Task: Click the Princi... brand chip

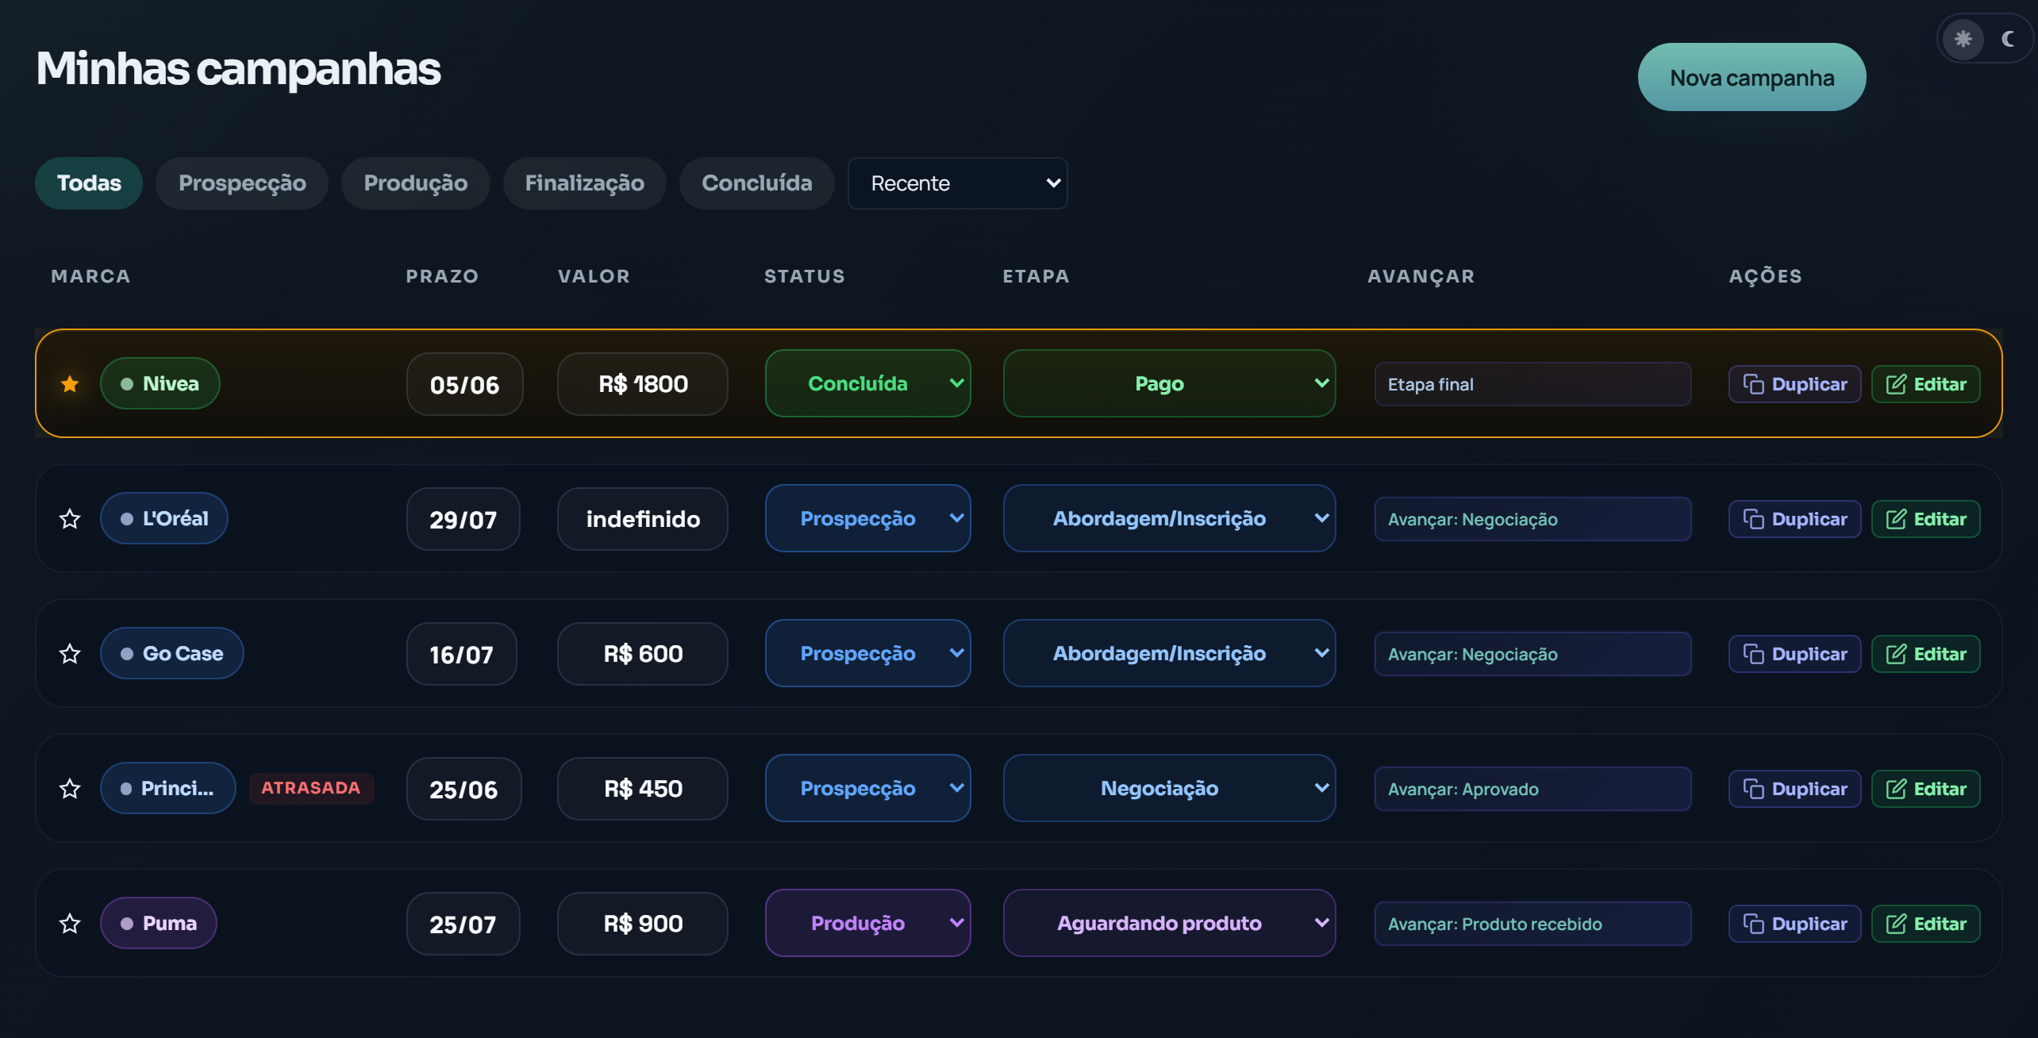Action: (168, 788)
